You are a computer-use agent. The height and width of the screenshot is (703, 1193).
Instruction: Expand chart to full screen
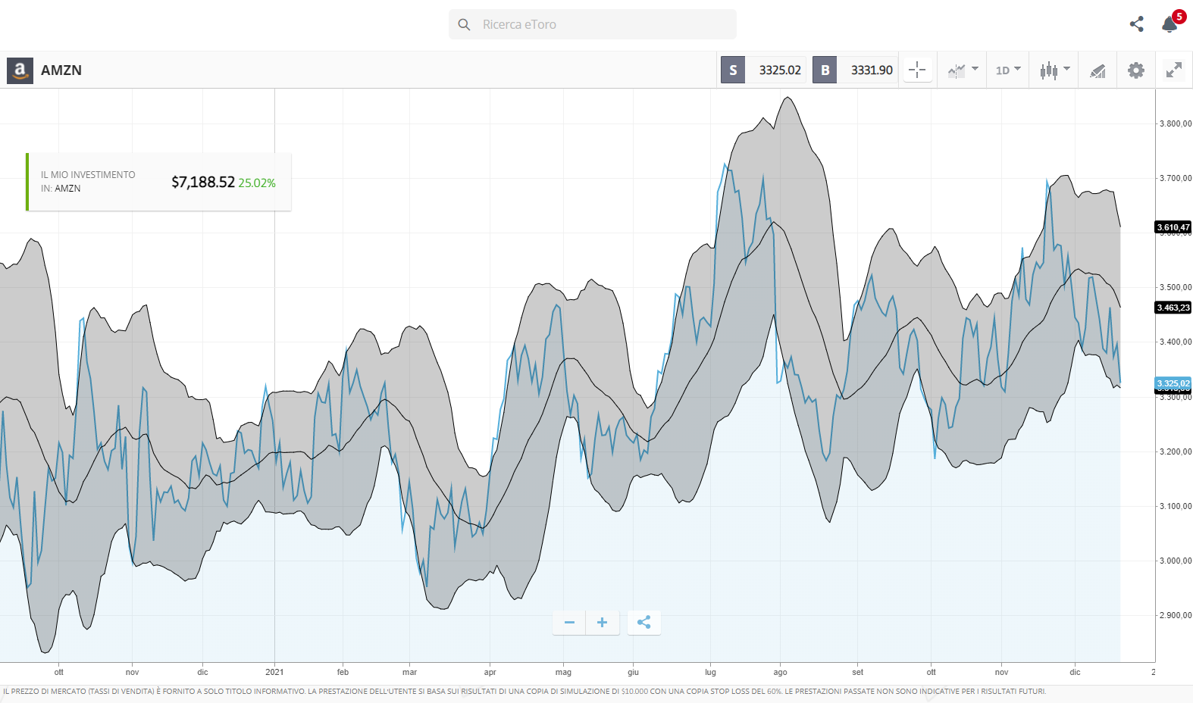coord(1174,70)
